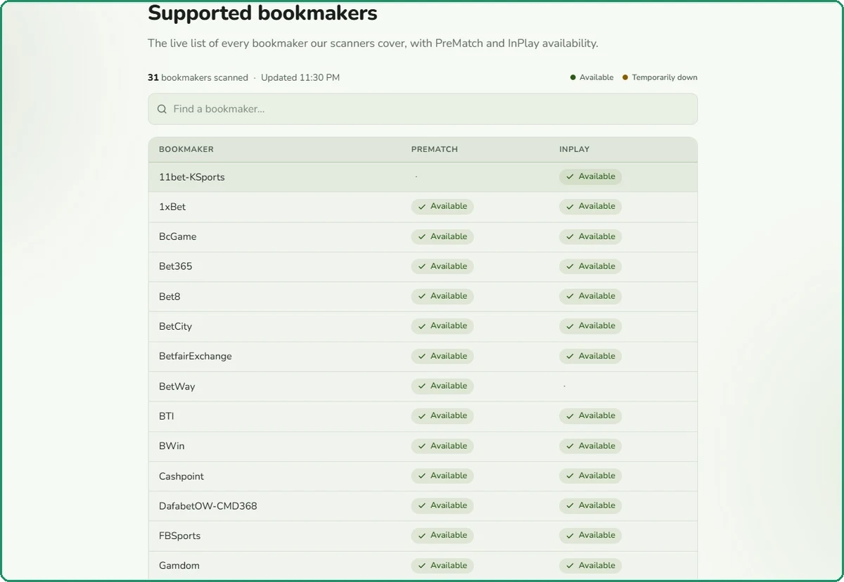Click Cashpoint InPlay Available badge
The height and width of the screenshot is (582, 844).
point(591,476)
